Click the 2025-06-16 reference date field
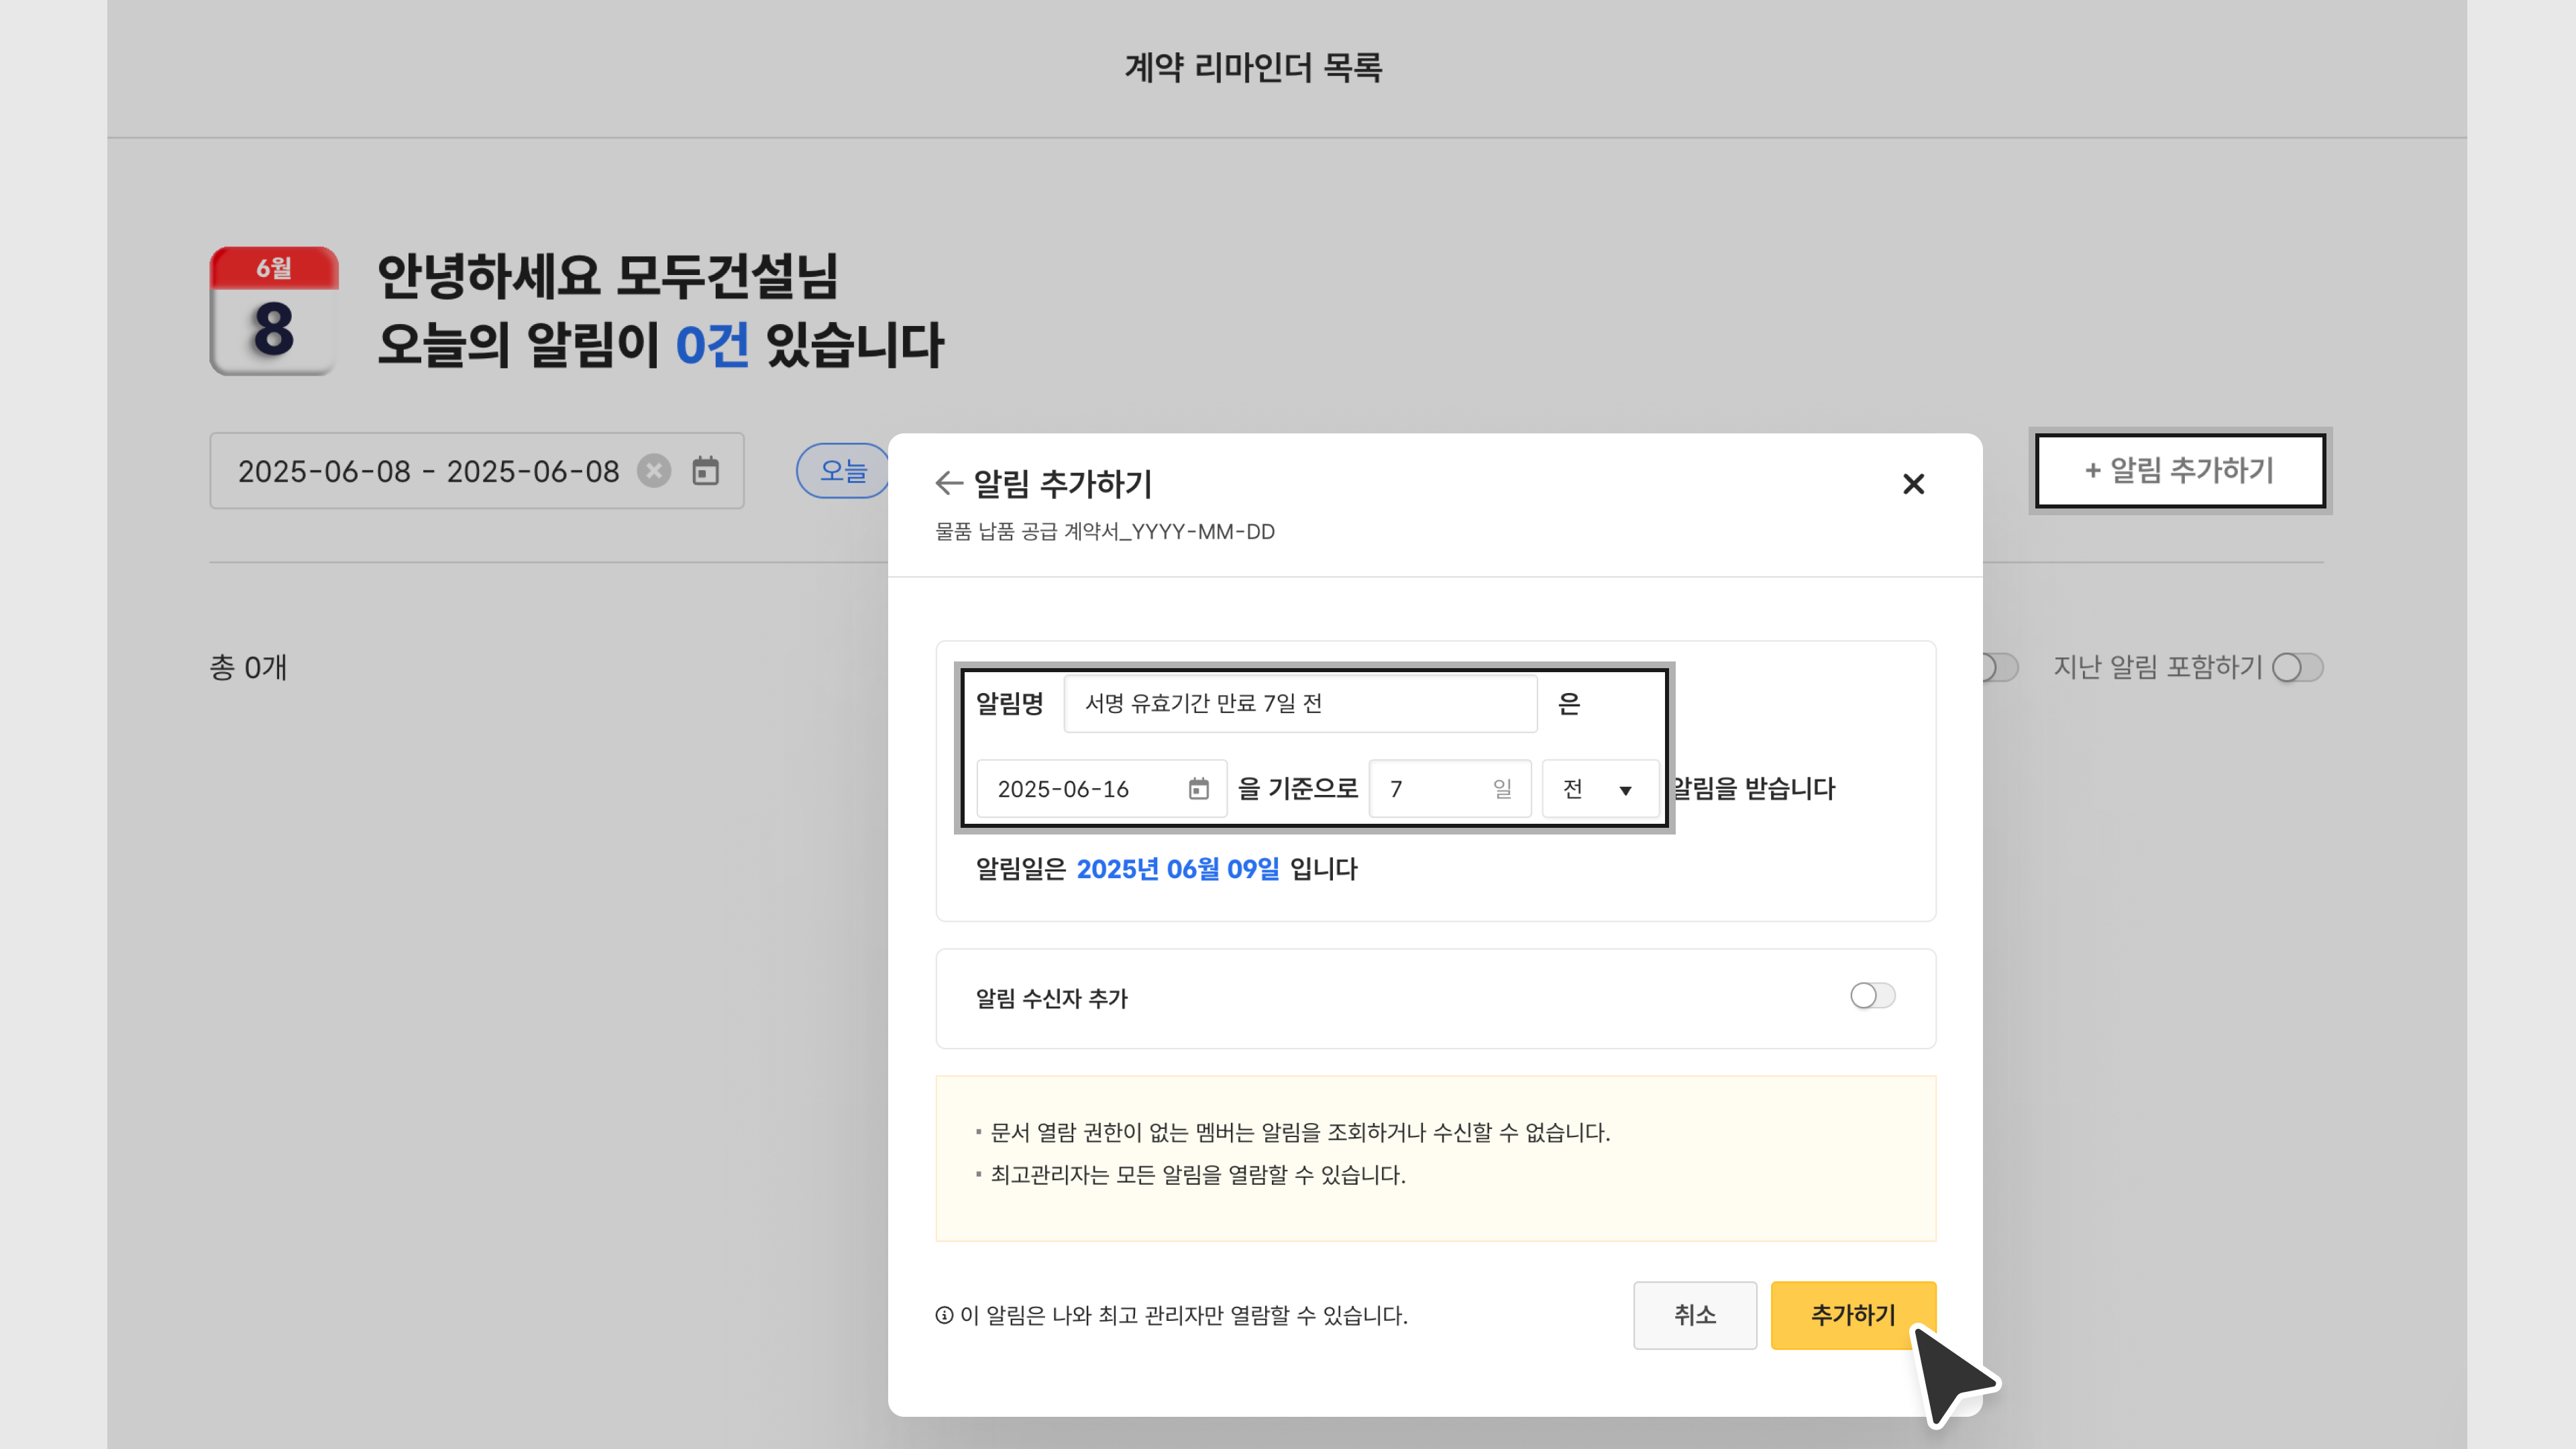 [x=1080, y=789]
